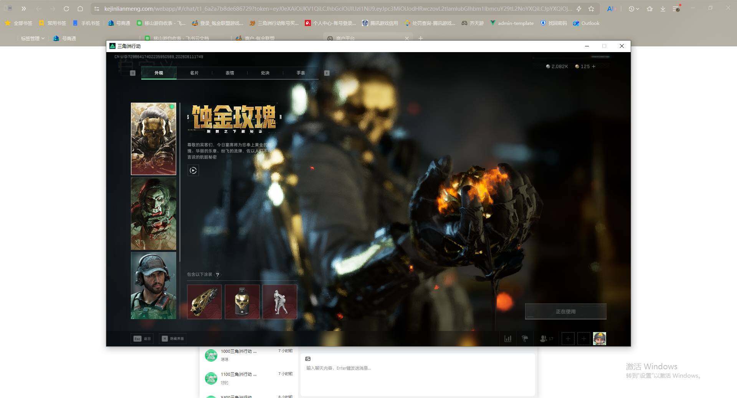Click the browser back arrow
The width and height of the screenshot is (737, 398).
(38, 8)
